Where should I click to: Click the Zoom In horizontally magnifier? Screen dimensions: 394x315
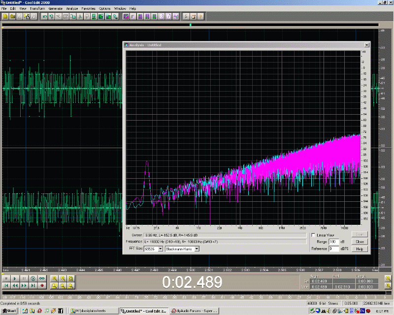[x=54, y=279]
